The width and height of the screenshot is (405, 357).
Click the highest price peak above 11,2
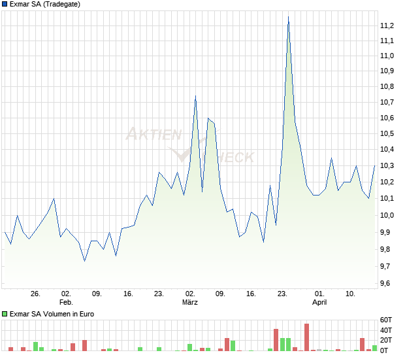[x=288, y=18]
